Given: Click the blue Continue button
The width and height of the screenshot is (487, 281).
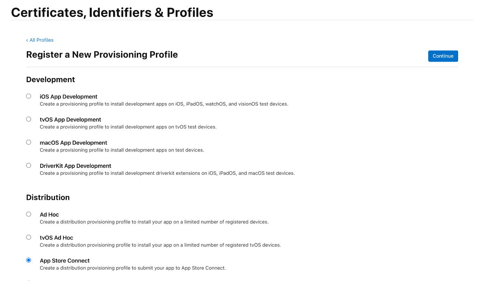Looking at the screenshot, I should pos(443,56).
